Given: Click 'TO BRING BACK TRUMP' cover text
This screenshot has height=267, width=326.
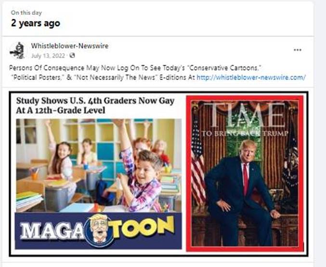Looking at the screenshot, I should (x=245, y=133).
